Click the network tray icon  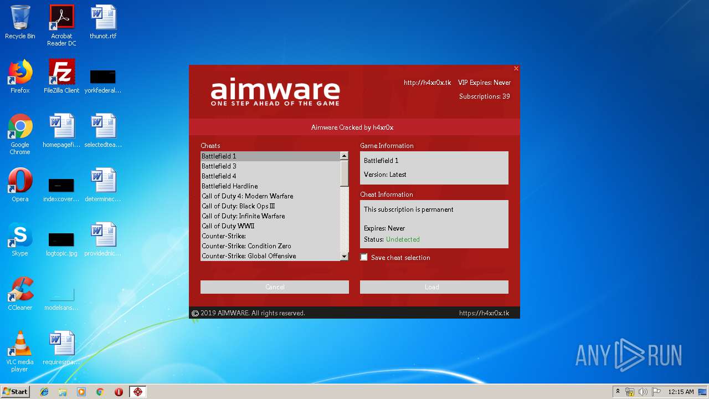tap(630, 392)
